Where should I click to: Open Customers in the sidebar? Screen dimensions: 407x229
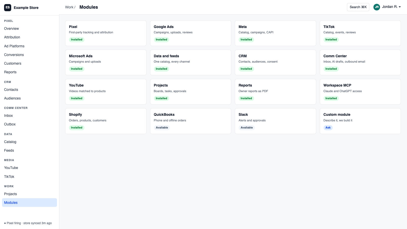(x=30, y=63)
